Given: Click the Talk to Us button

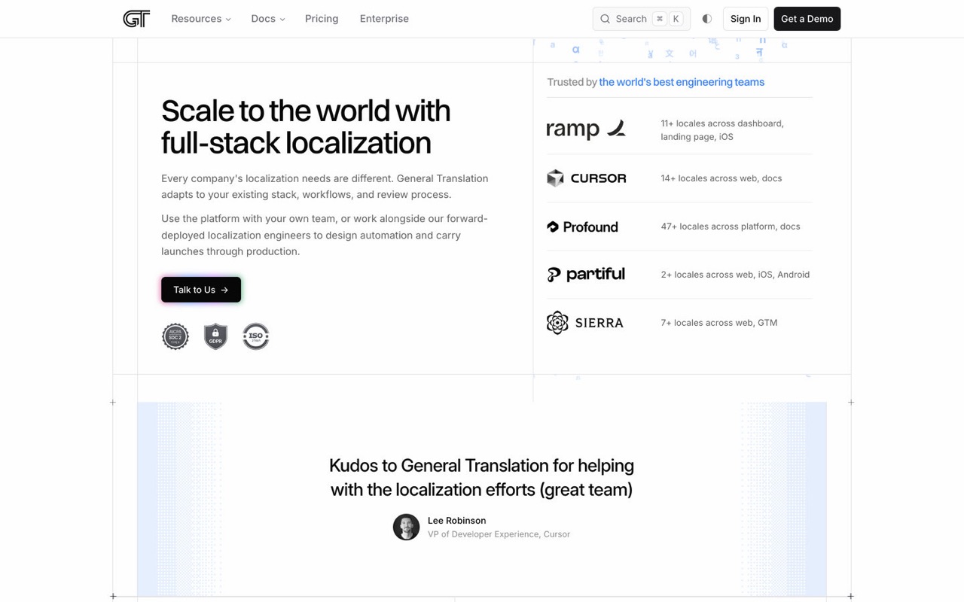Looking at the screenshot, I should coord(201,290).
